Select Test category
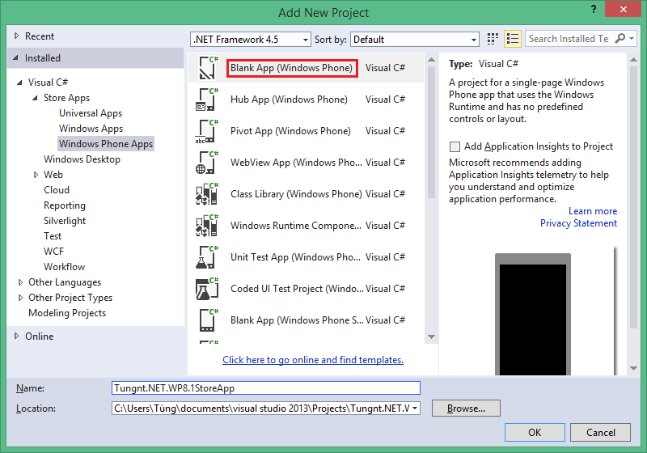This screenshot has height=453, width=647. 53,236
